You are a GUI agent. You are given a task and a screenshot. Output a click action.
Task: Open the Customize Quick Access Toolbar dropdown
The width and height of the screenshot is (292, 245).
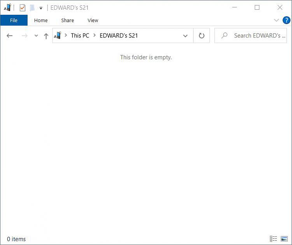point(41,8)
